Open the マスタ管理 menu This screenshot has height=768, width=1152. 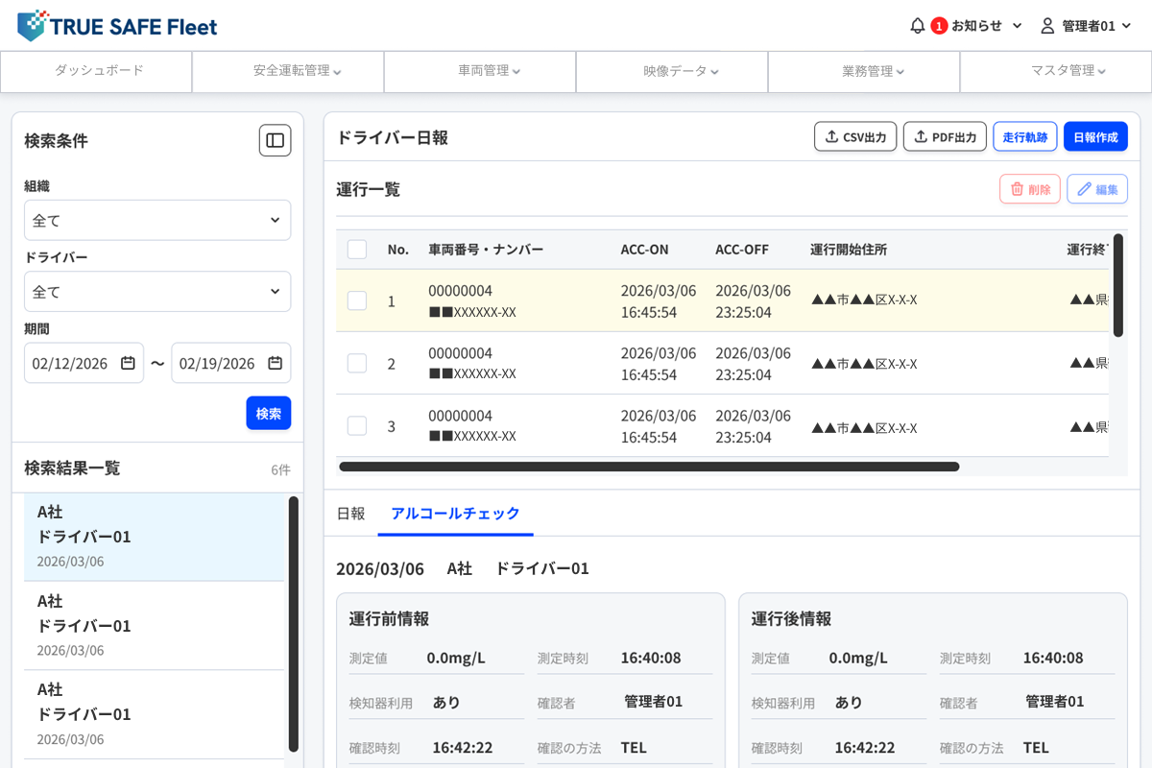[x=1056, y=71]
